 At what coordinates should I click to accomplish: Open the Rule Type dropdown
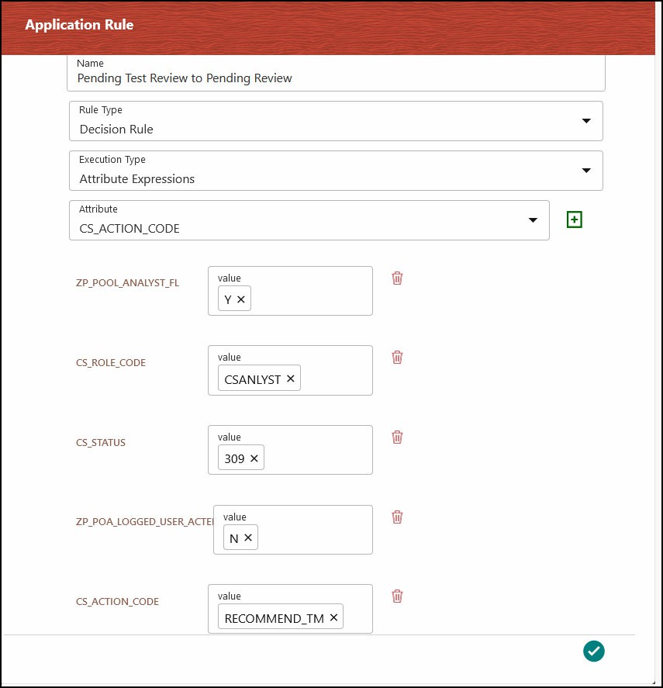click(586, 121)
